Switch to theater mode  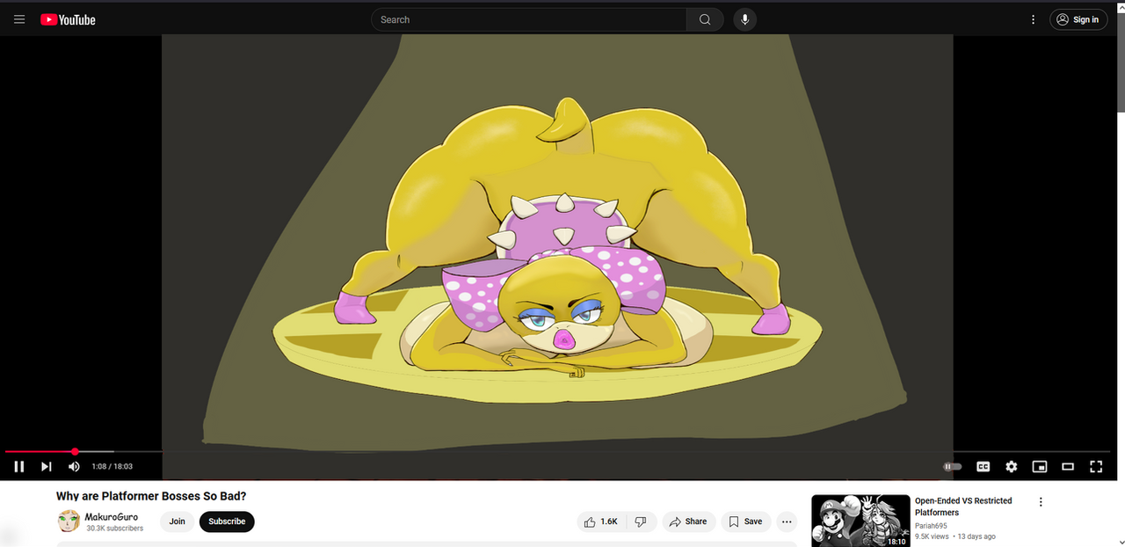click(x=1068, y=467)
